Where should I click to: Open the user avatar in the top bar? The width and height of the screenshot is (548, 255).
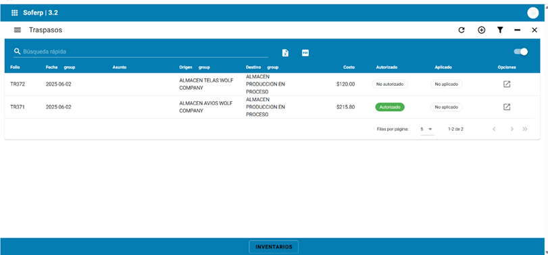tap(533, 13)
